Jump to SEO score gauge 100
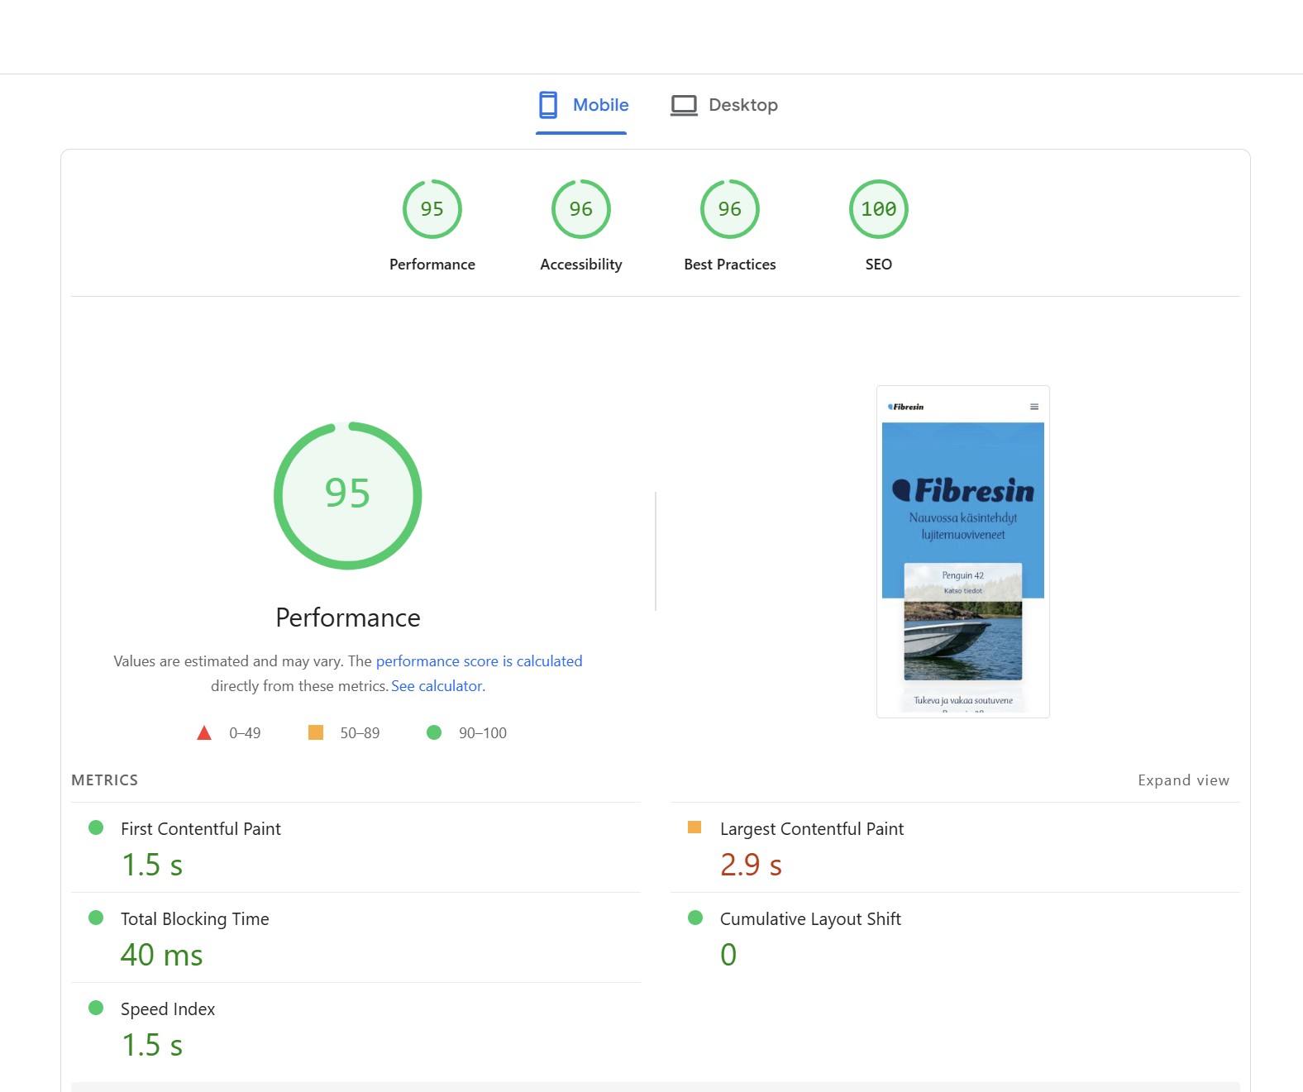 [x=878, y=209]
